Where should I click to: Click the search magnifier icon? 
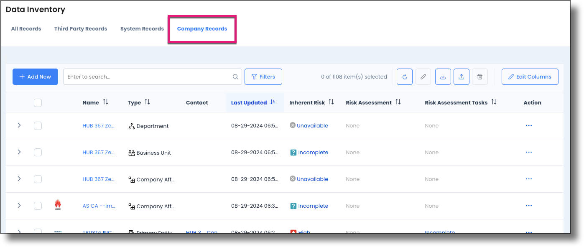click(235, 76)
